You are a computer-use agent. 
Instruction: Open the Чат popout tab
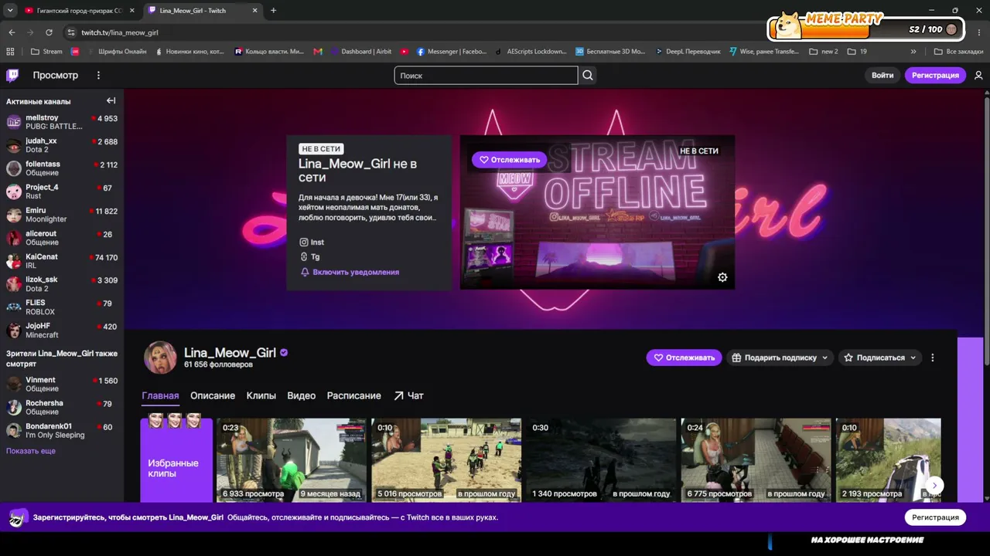(x=408, y=395)
